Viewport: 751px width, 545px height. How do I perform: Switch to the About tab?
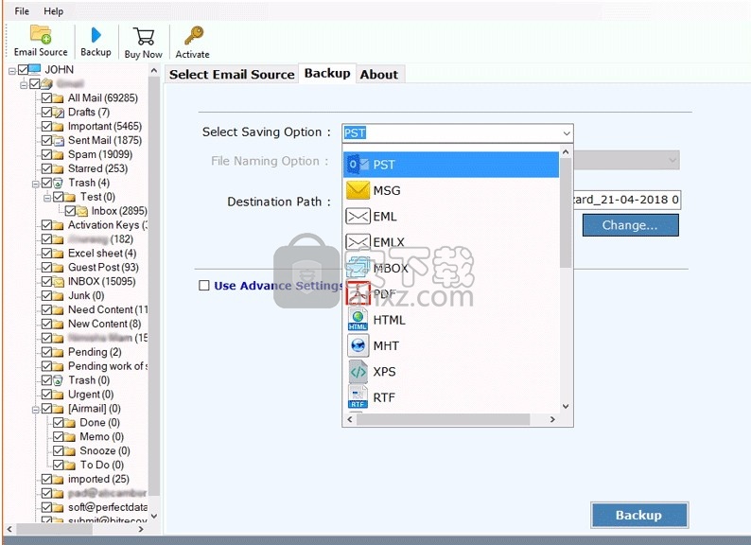[x=379, y=75]
